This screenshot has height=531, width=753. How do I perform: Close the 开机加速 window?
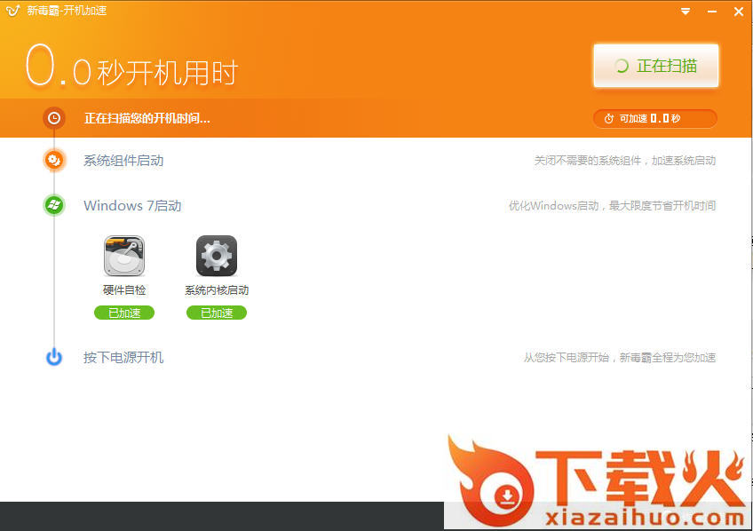click(x=739, y=11)
